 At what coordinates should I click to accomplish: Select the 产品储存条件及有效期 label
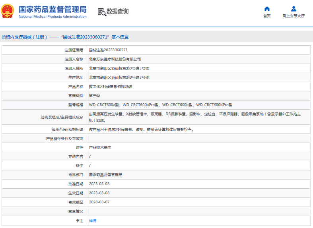64,139
